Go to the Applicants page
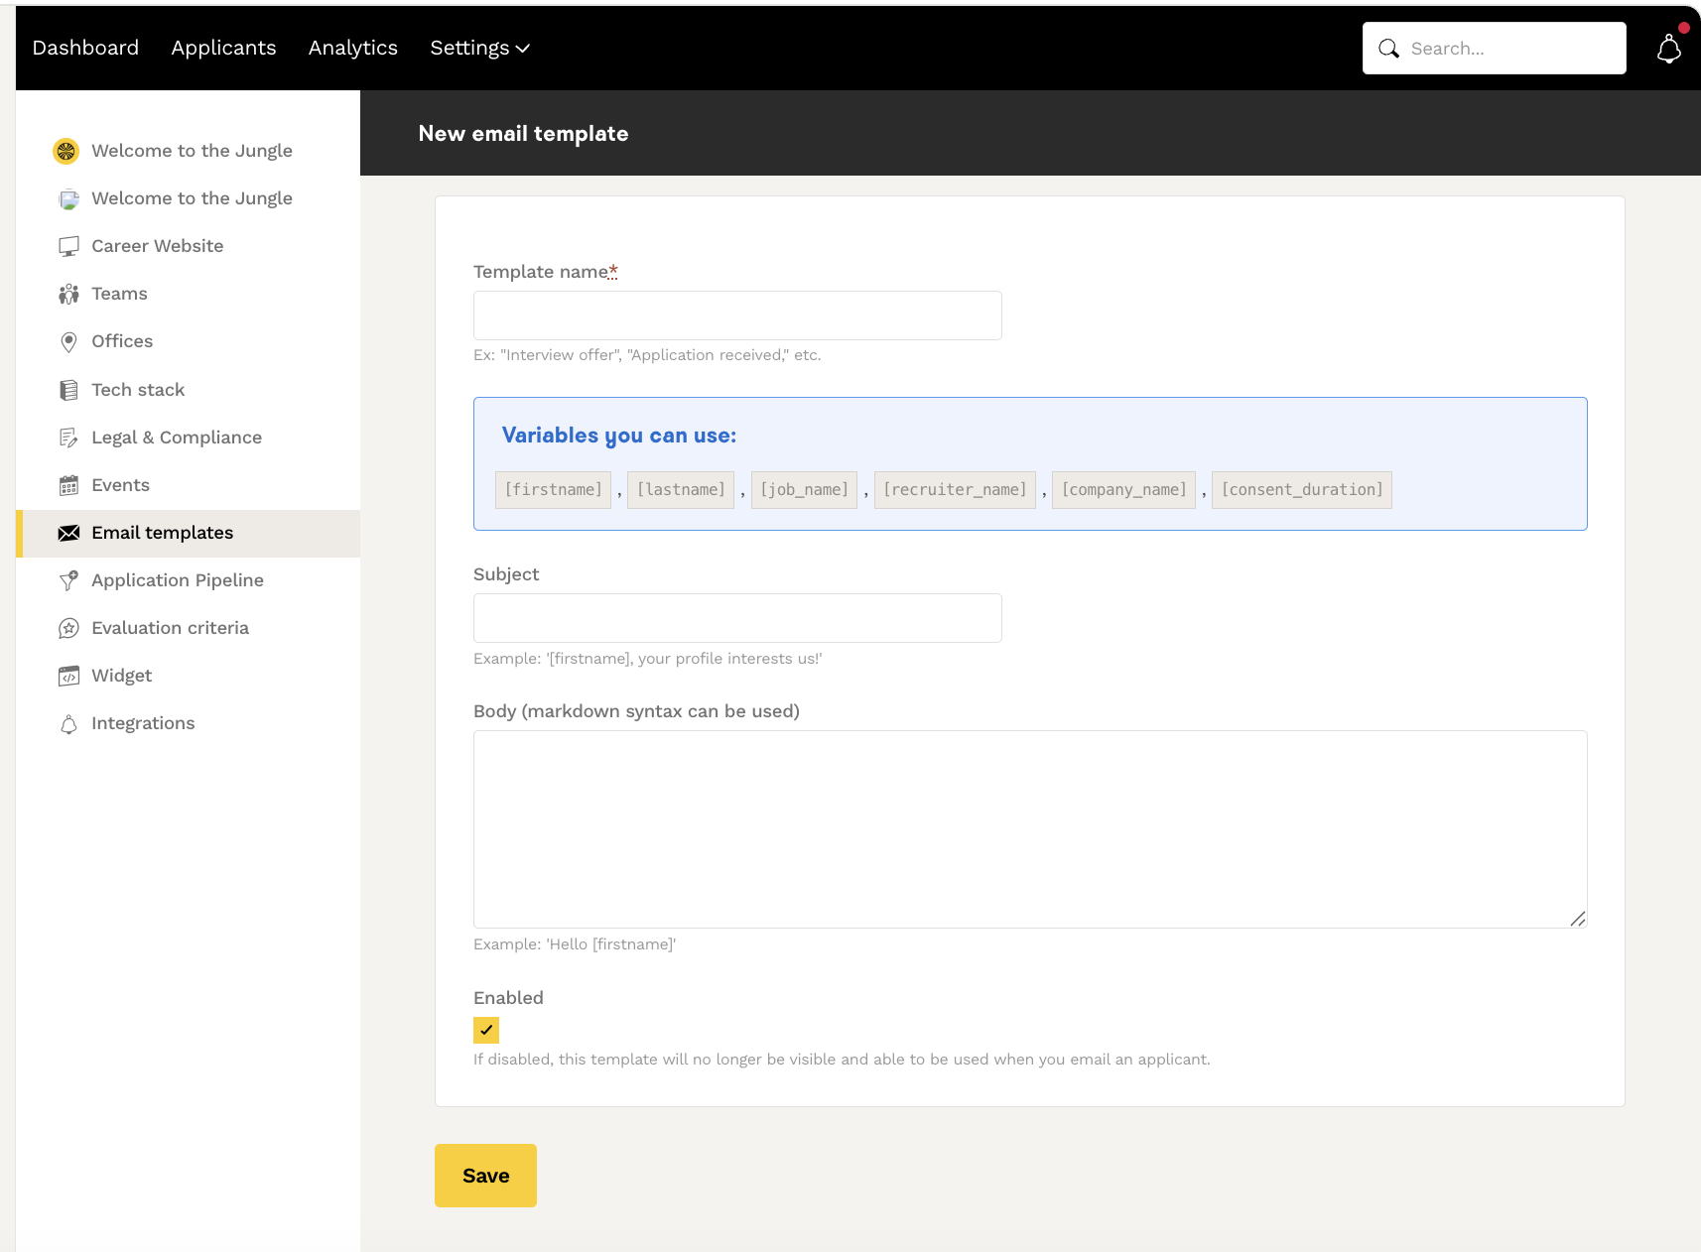 223,48
